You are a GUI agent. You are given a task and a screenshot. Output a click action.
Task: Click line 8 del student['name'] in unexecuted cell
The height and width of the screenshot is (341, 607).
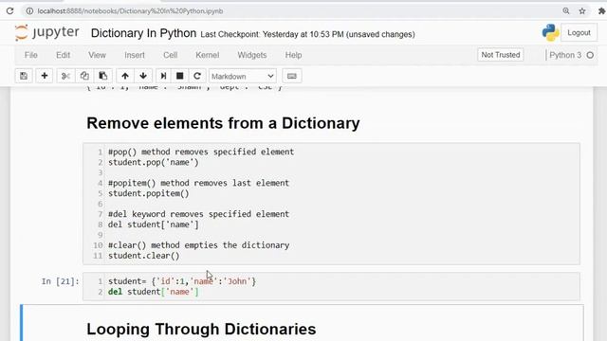tap(154, 224)
